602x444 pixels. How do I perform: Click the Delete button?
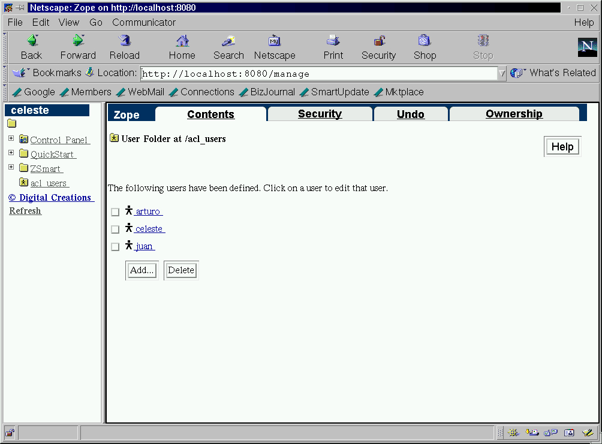[x=181, y=271]
